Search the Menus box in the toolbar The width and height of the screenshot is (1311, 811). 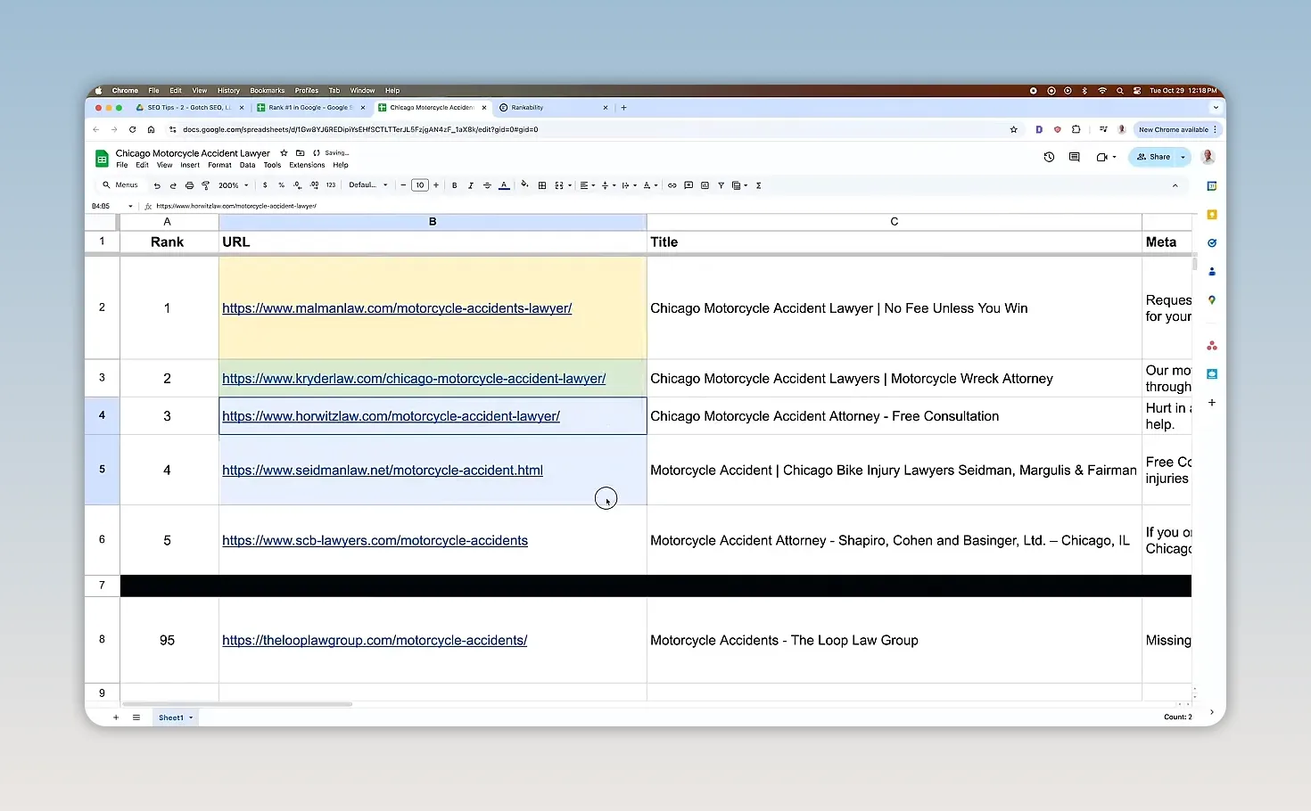click(x=120, y=185)
